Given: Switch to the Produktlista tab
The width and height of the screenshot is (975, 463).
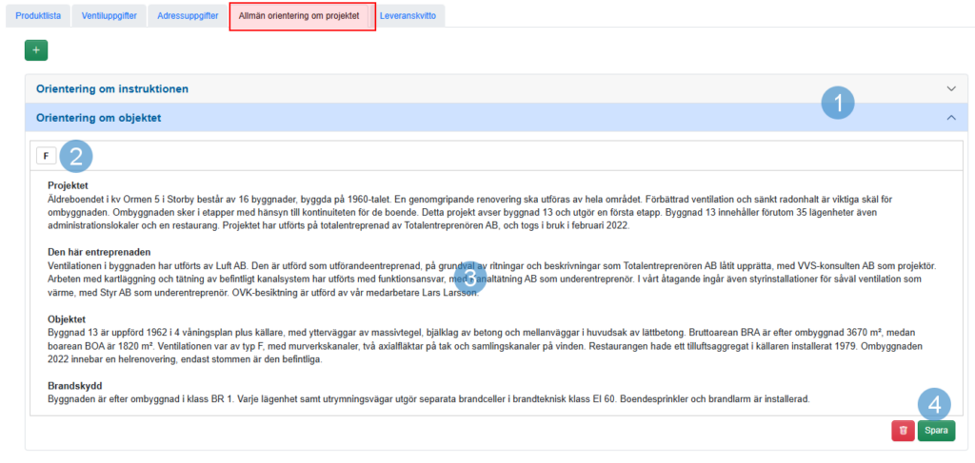Looking at the screenshot, I should pos(38,16).
